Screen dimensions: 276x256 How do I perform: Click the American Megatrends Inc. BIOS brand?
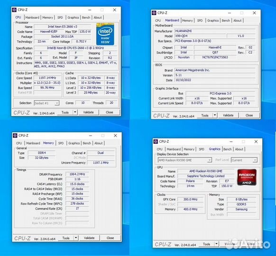[x=215, y=70]
